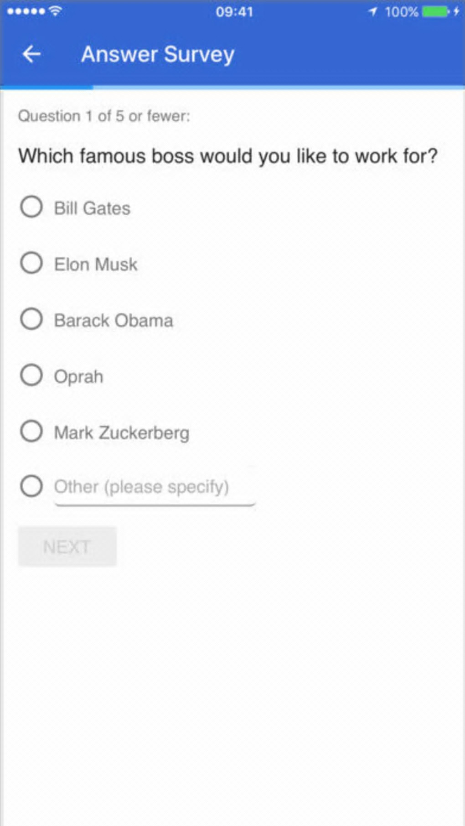Tap the 100% battery percentage text

[401, 11]
